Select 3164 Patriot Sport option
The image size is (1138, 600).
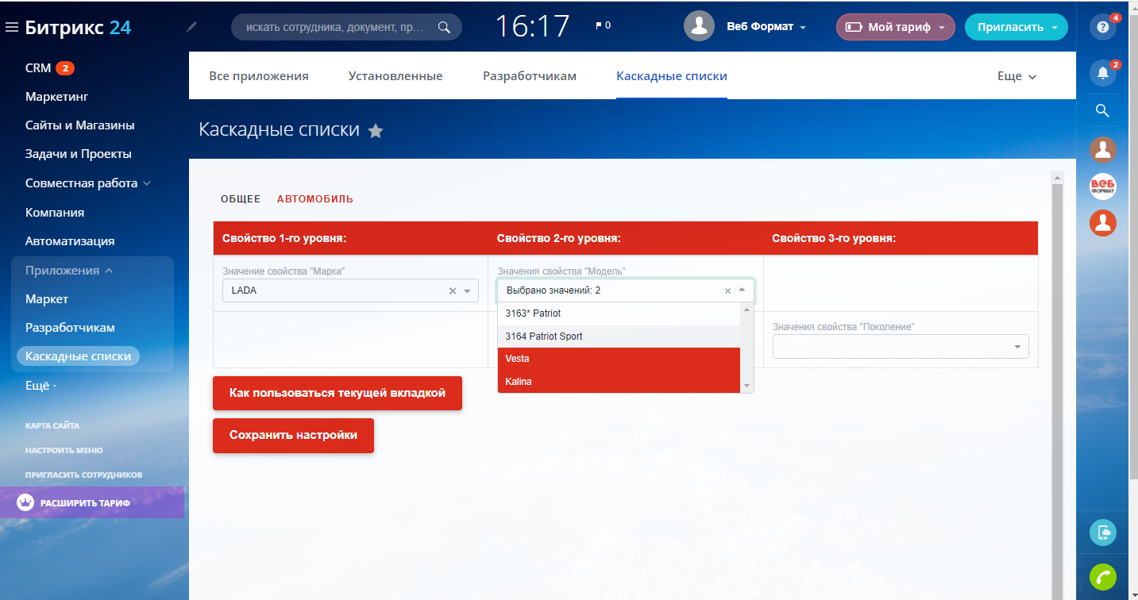(619, 337)
